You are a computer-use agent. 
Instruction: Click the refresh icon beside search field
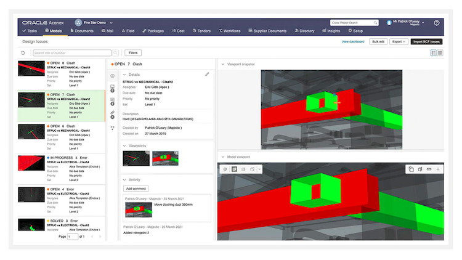pyautogui.click(x=23, y=53)
